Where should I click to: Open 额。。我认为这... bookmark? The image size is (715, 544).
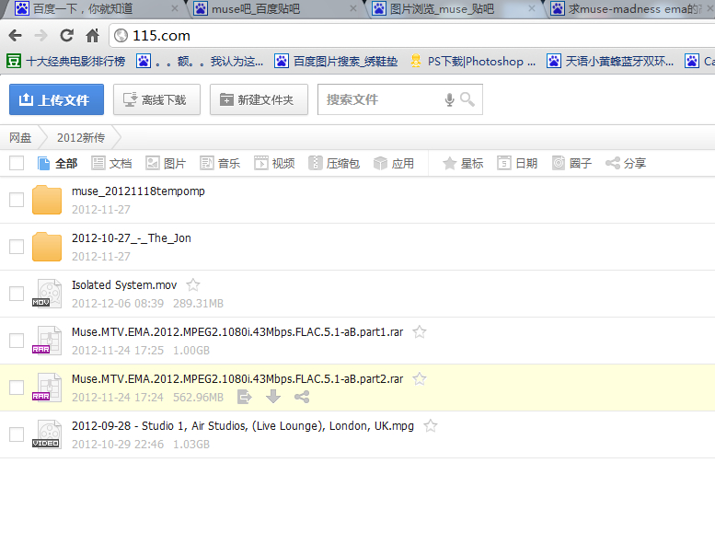(x=201, y=61)
